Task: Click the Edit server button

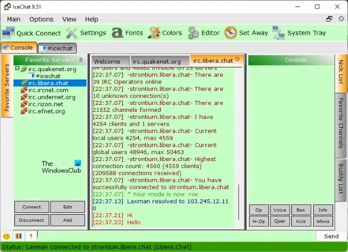Action: pos(68,207)
